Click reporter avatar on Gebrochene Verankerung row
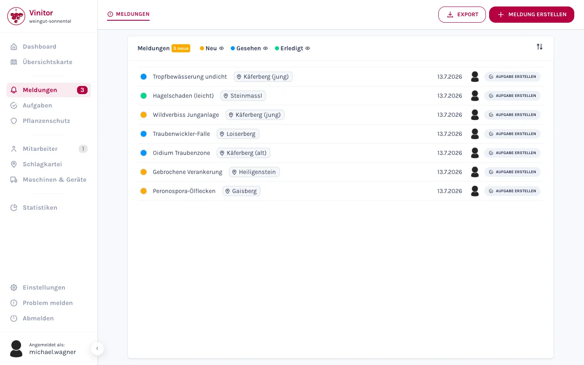Viewport: 584px width, 365px height. (x=475, y=172)
